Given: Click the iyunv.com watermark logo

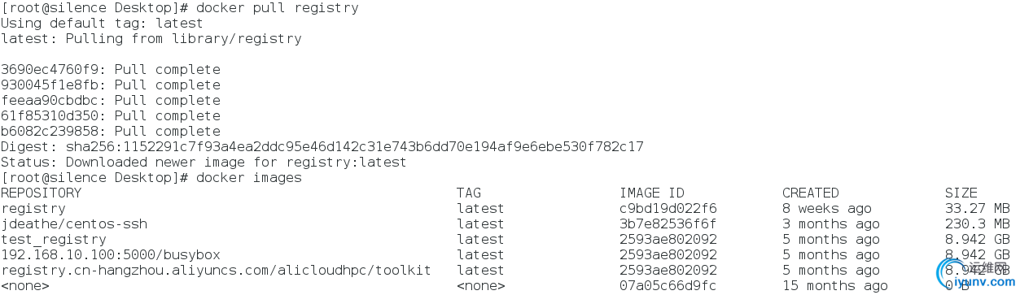Looking at the screenshot, I should (975, 275).
